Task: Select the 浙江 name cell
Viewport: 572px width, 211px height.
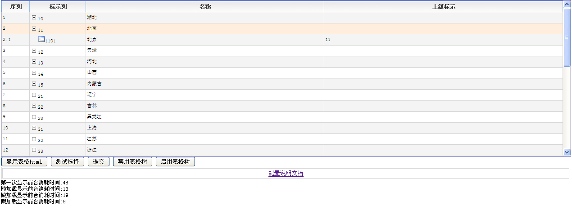Action: click(205, 150)
